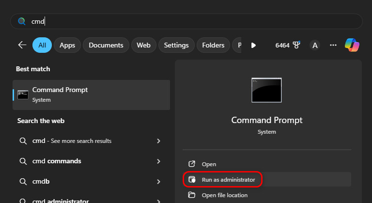Click the back arrow icon
This screenshot has width=372, height=203.
click(x=22, y=45)
